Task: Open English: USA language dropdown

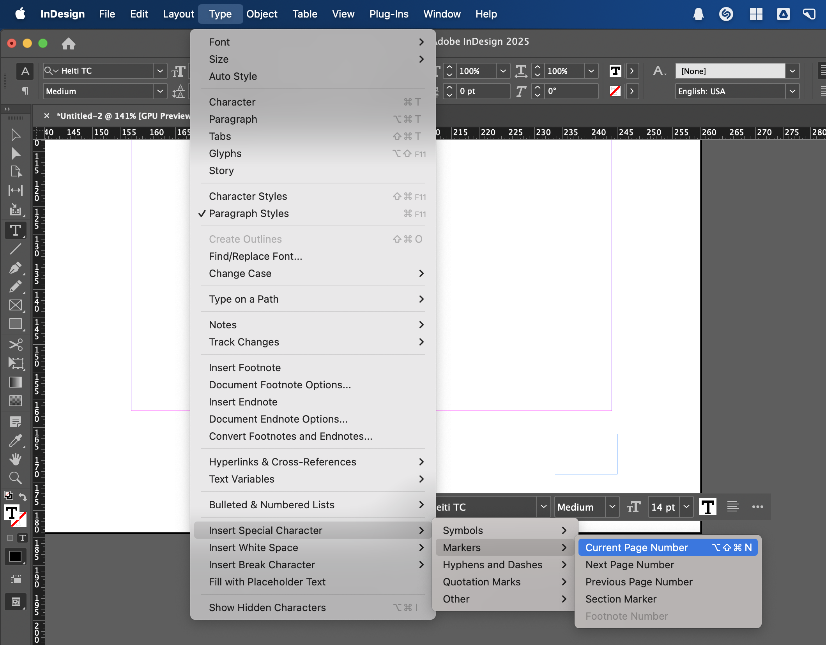Action: coord(792,92)
